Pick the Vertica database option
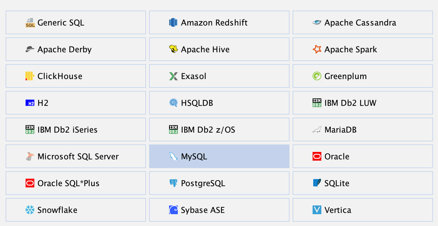Screen dimensions: 438x226 click(x=363, y=210)
